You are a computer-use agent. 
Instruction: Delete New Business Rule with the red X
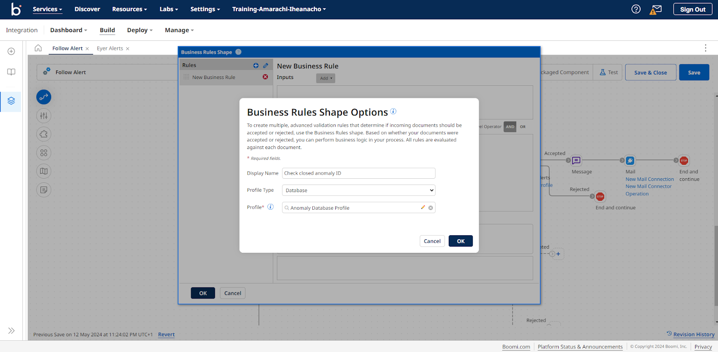coord(265,77)
